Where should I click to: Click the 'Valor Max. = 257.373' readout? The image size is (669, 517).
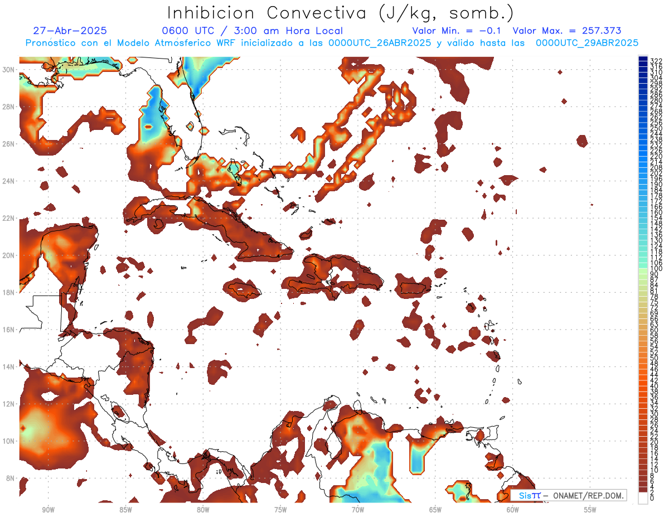566,31
